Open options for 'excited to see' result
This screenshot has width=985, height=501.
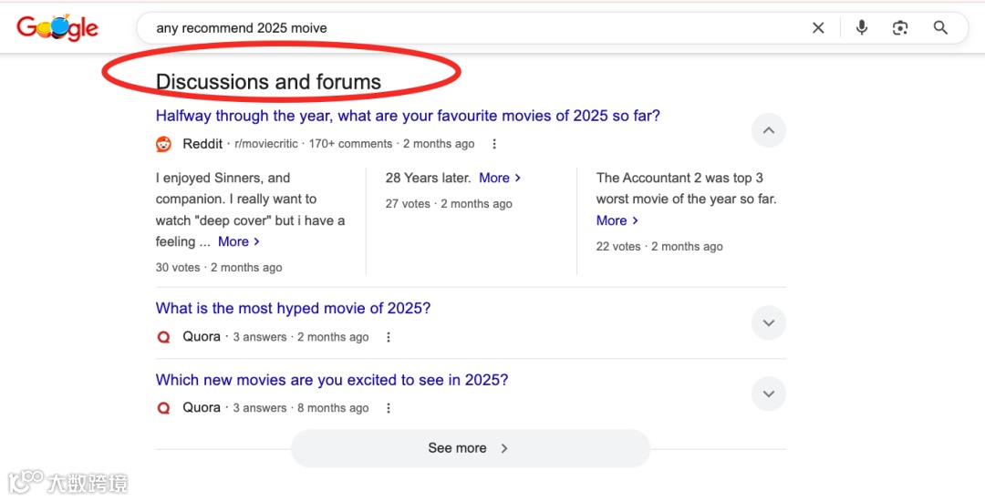(x=389, y=408)
